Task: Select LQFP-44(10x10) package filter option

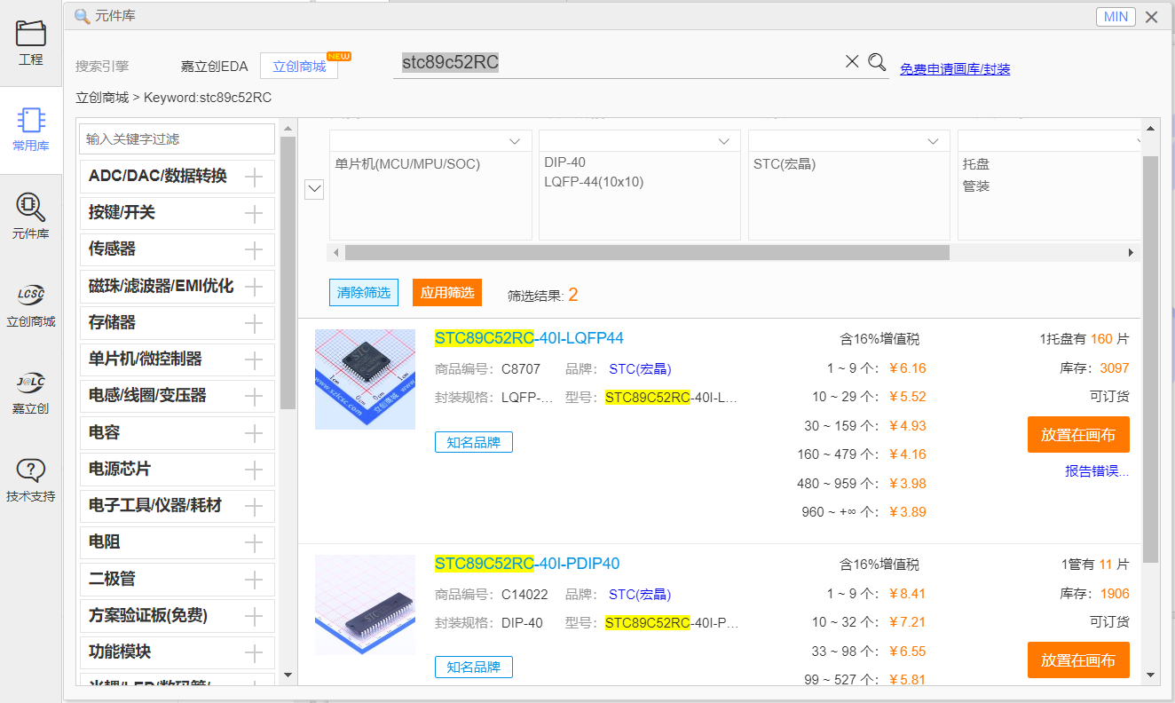Action: pyautogui.click(x=594, y=182)
